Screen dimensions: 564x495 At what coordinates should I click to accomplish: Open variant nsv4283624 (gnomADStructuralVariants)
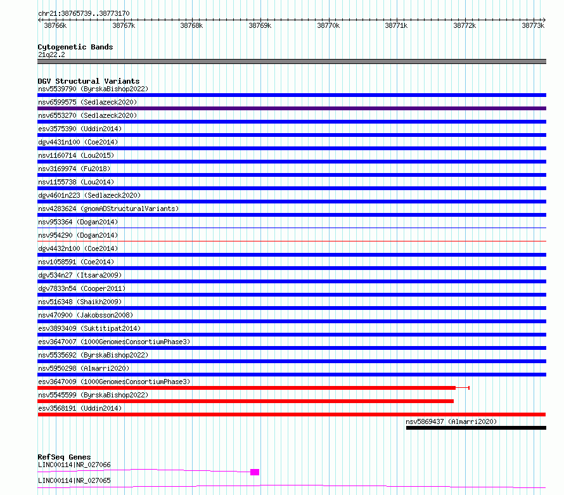(108, 209)
